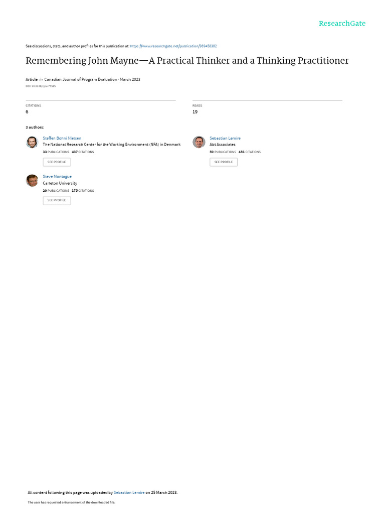Click the Canadian Journal of Program Evaluation text
The image size is (385, 514).
[81, 79]
